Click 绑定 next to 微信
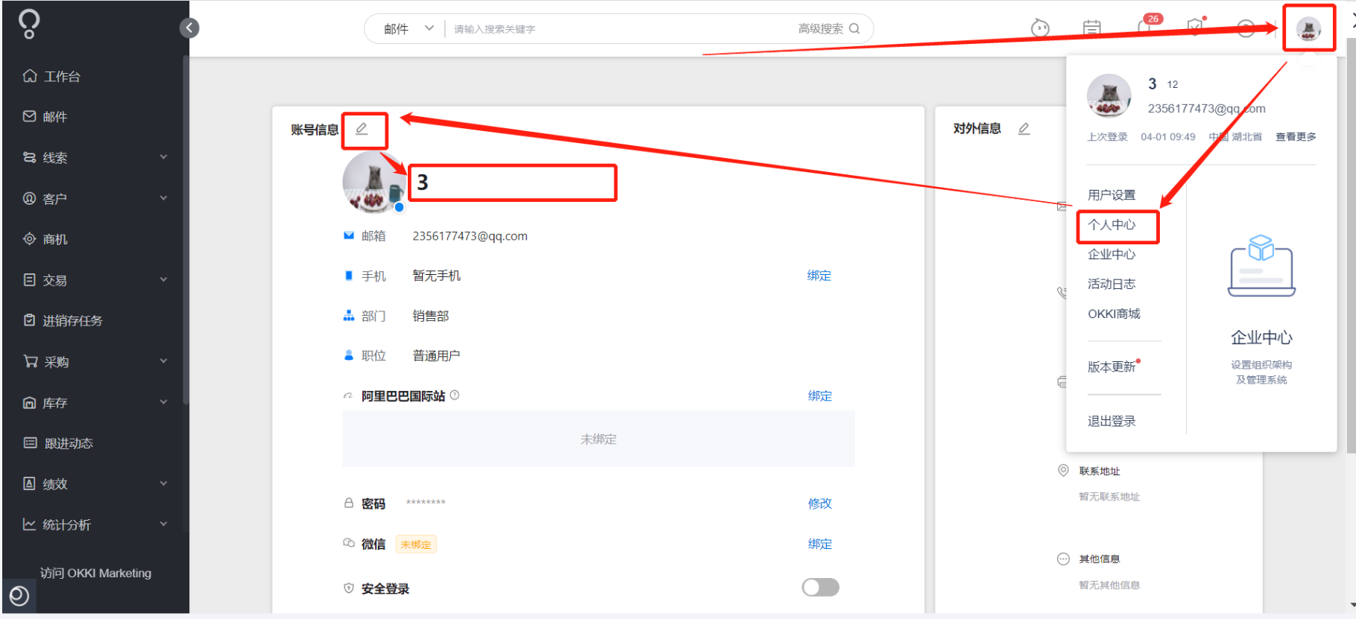 (819, 545)
